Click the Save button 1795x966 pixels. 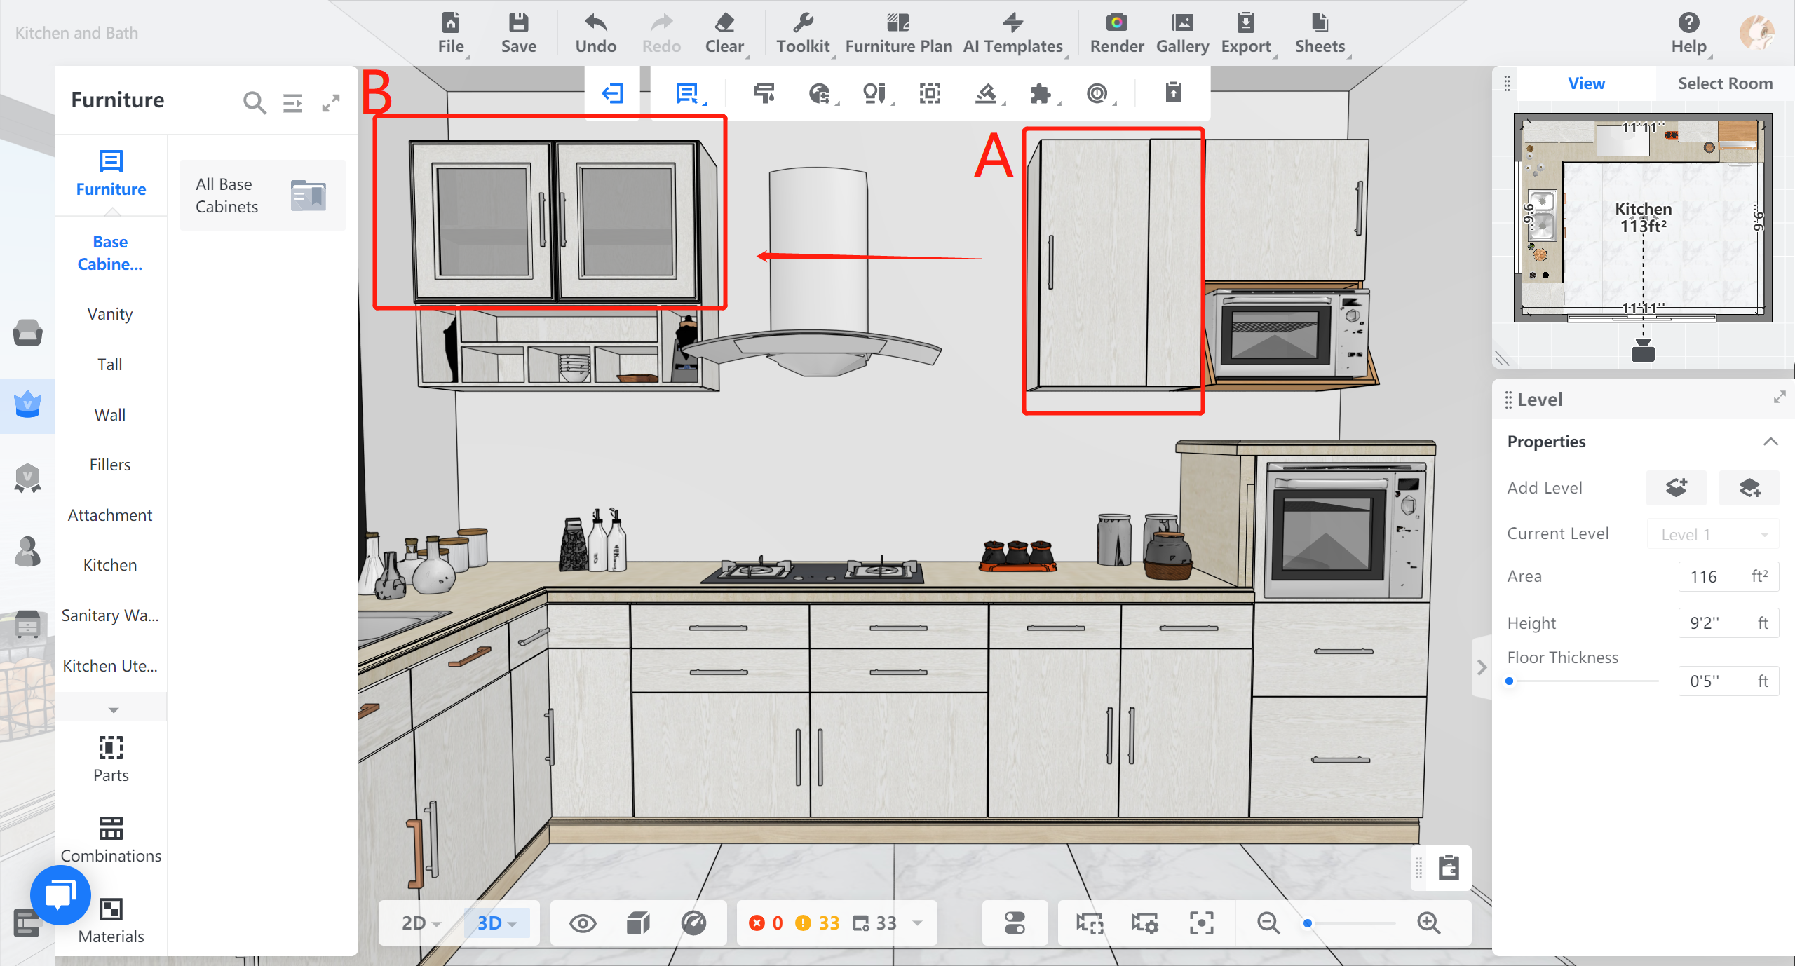coord(518,32)
